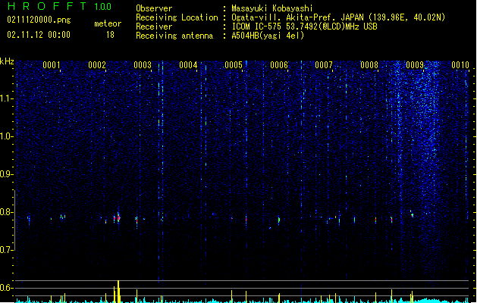Click the 1.0 frequency axis label
The width and height of the screenshot is (477, 303).
(x=6, y=136)
